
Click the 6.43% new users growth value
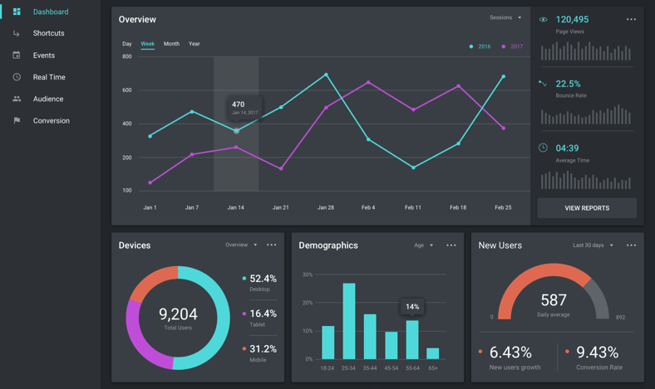[x=510, y=353]
